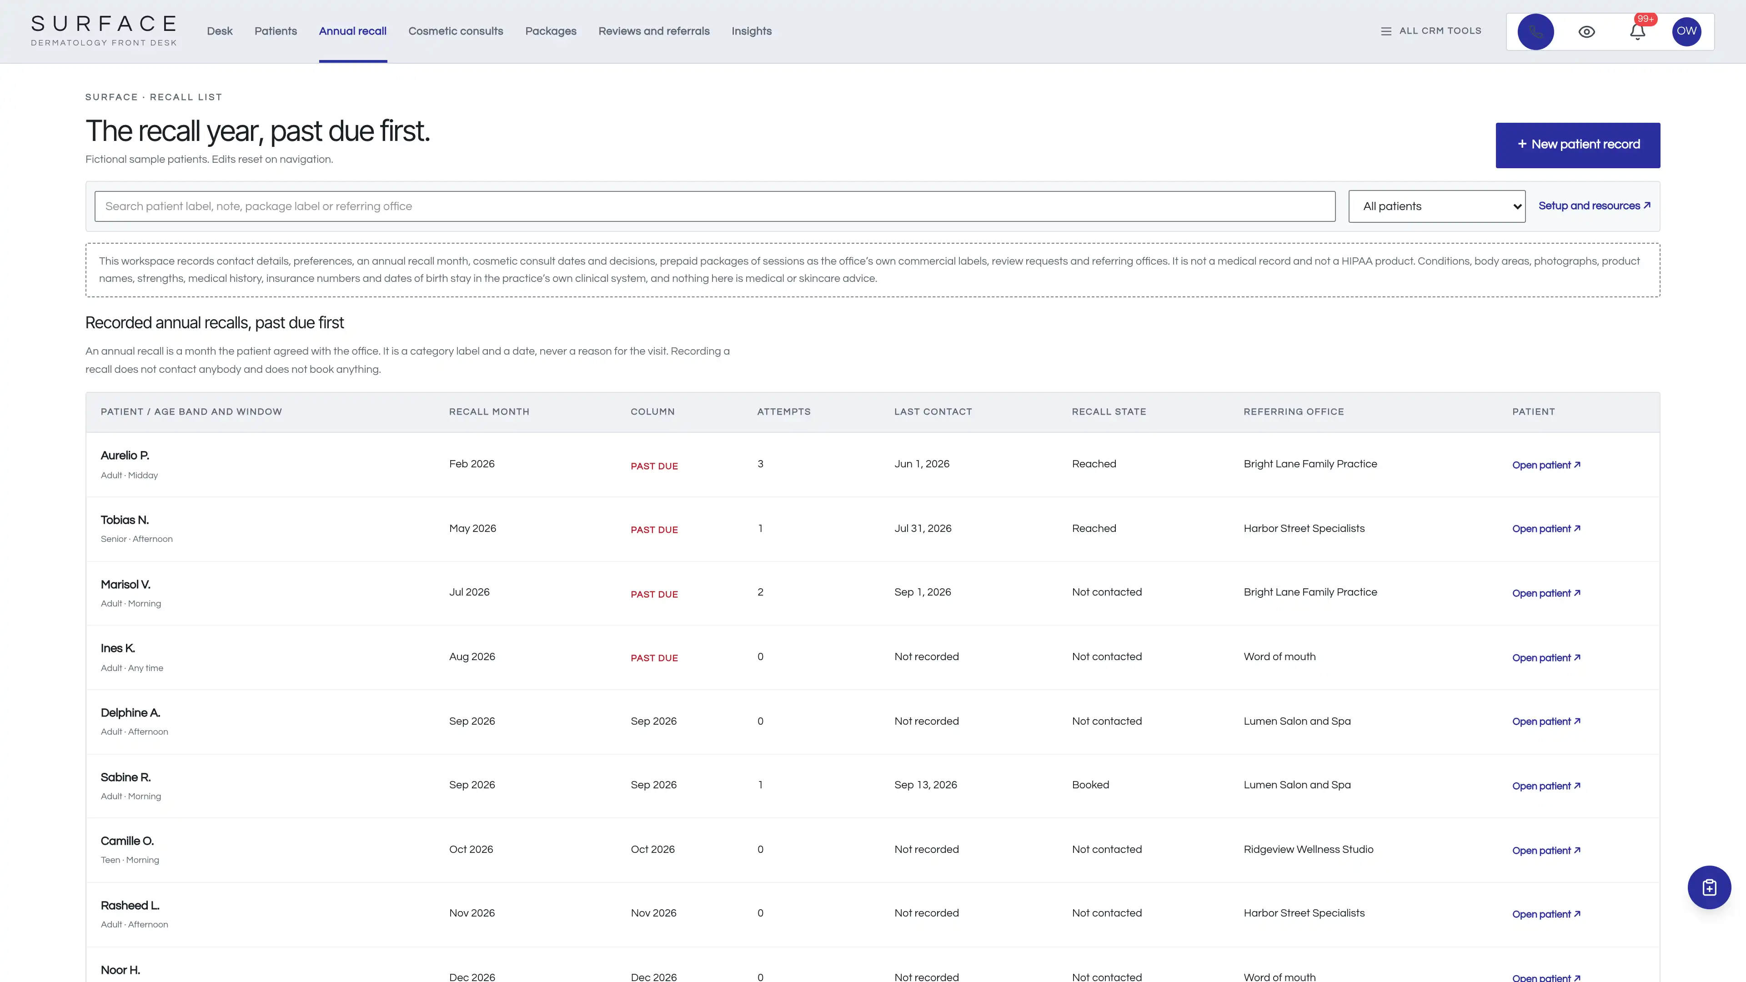Click Booked state in Sabine R. row
The image size is (1746, 982).
[1090, 785]
